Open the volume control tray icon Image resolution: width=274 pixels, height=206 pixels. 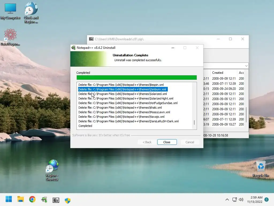pos(241,200)
